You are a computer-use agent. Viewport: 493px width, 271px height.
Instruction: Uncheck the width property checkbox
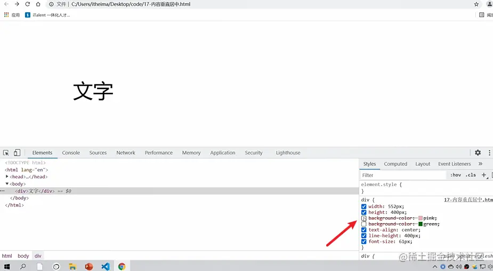coord(364,206)
